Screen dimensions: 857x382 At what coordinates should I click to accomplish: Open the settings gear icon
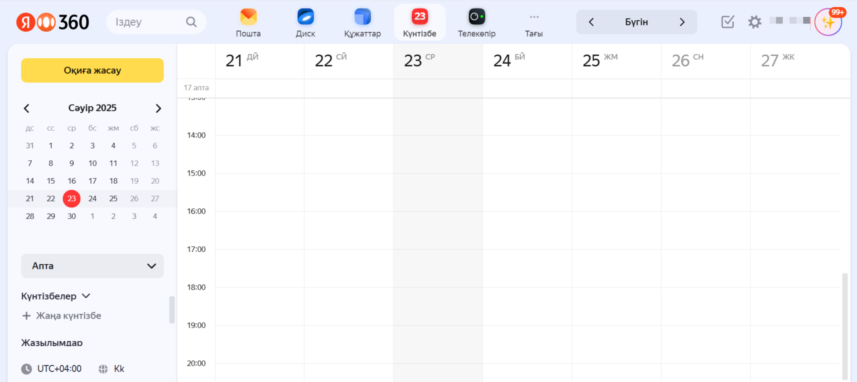(x=754, y=22)
